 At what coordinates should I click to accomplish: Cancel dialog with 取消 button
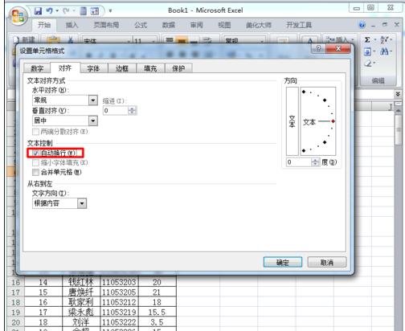(x=327, y=262)
